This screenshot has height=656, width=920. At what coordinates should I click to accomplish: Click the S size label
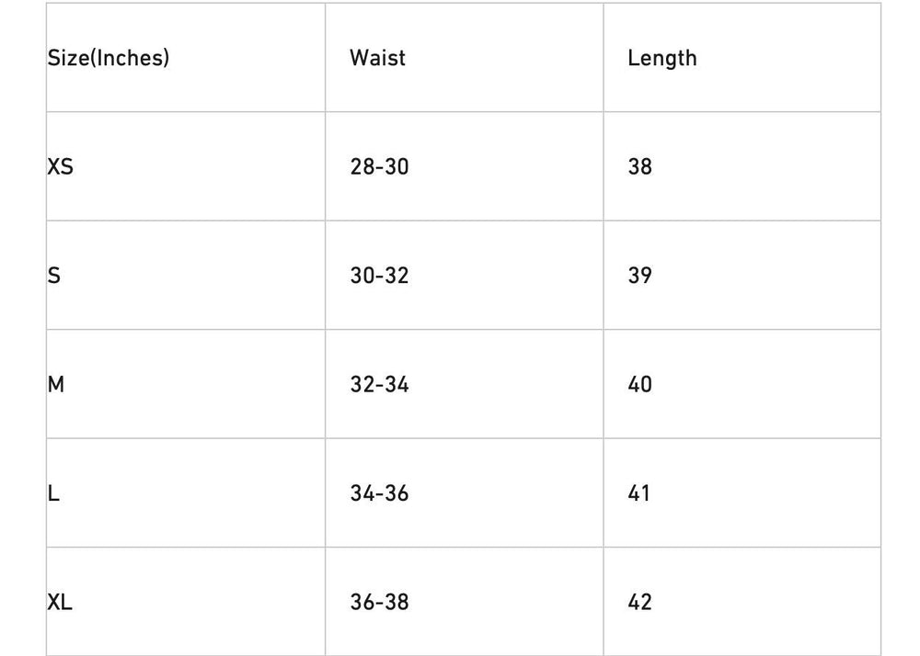click(x=53, y=275)
